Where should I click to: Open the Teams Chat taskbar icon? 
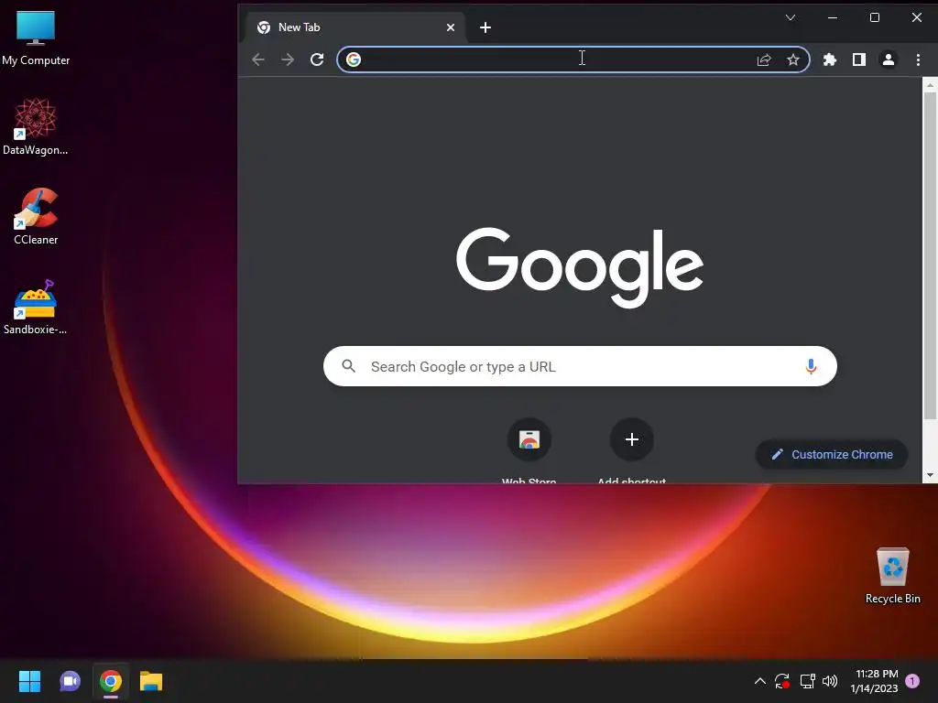point(70,681)
